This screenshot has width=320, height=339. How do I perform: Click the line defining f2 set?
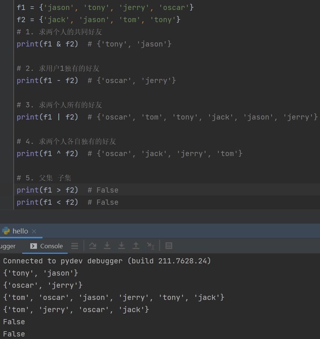pyautogui.click(x=99, y=20)
